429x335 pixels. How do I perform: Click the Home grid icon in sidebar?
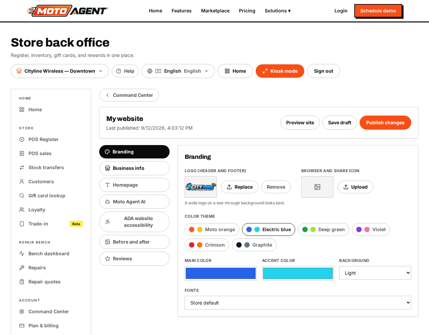click(x=22, y=110)
